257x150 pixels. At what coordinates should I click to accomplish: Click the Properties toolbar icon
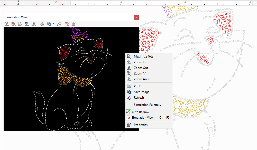74,24
